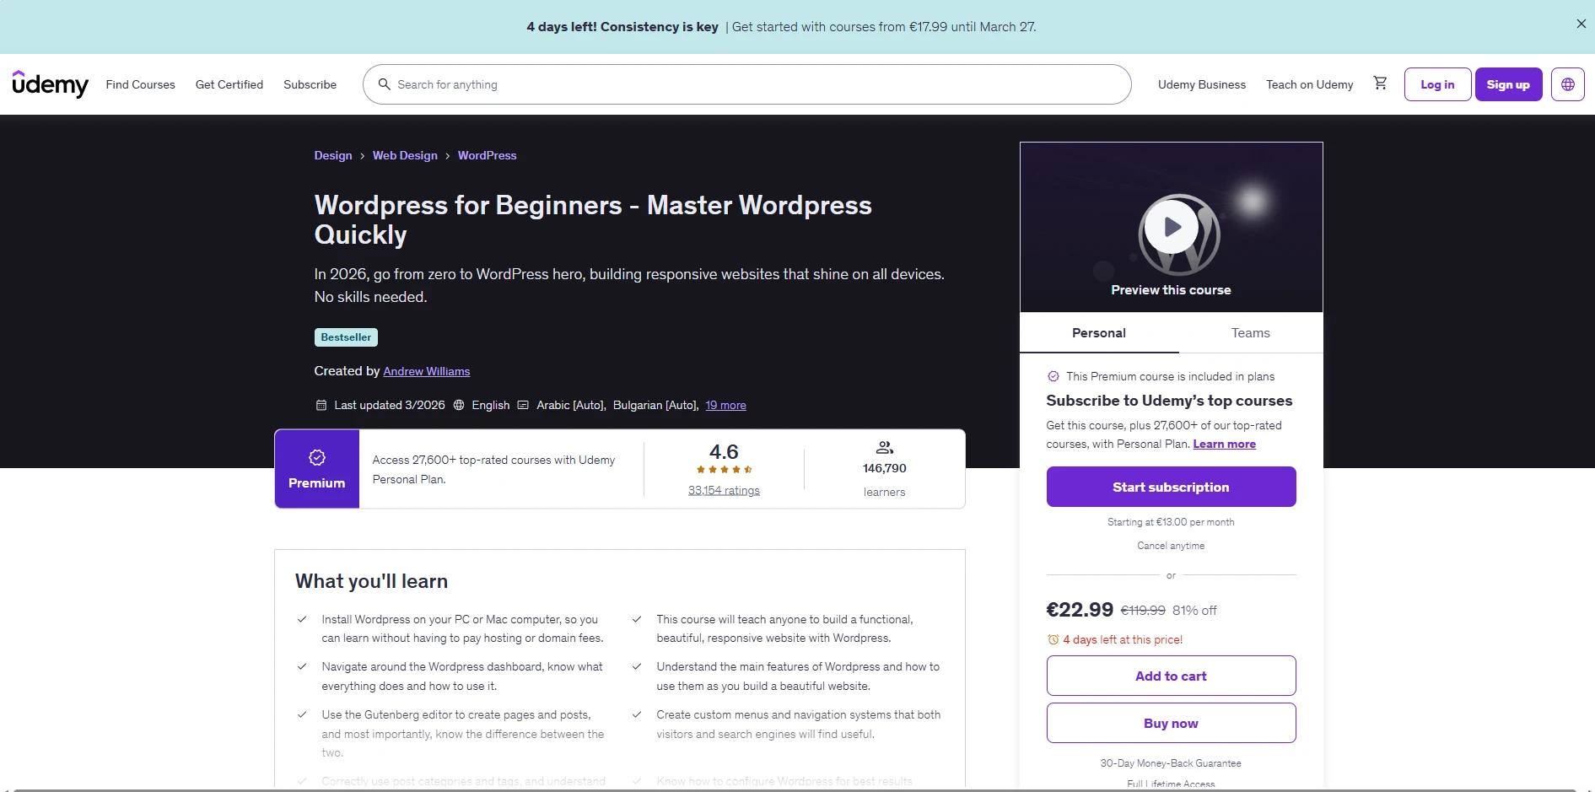1595x792 pixels.
Task: Click the 4.6 star rating display
Action: point(724,451)
